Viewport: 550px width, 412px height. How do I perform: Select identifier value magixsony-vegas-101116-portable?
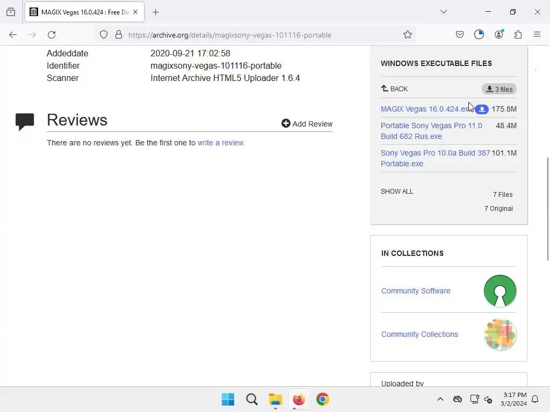click(216, 66)
